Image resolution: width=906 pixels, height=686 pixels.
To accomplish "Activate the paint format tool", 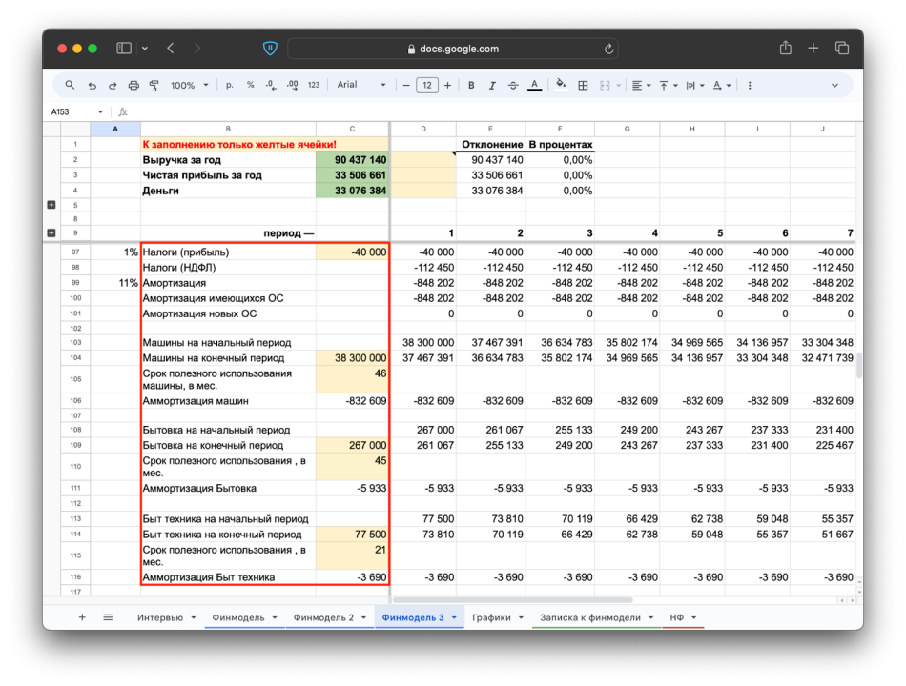I will click(x=154, y=86).
